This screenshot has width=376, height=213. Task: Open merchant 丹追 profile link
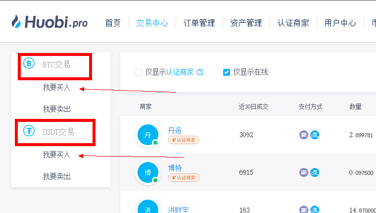click(x=175, y=130)
